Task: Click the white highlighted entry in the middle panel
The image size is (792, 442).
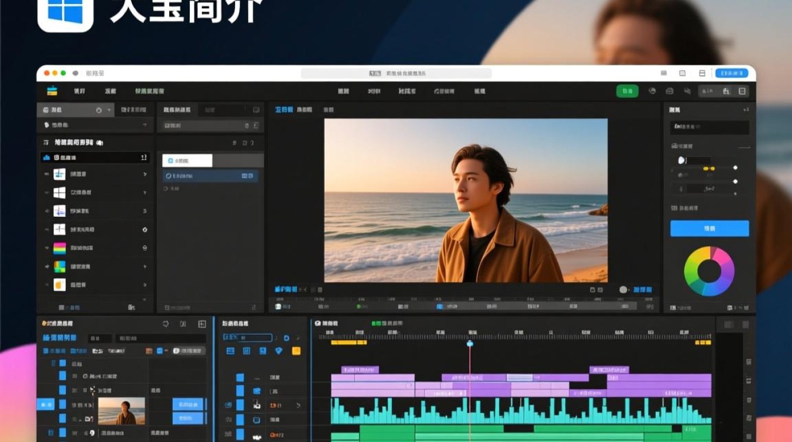Action: 187,160
